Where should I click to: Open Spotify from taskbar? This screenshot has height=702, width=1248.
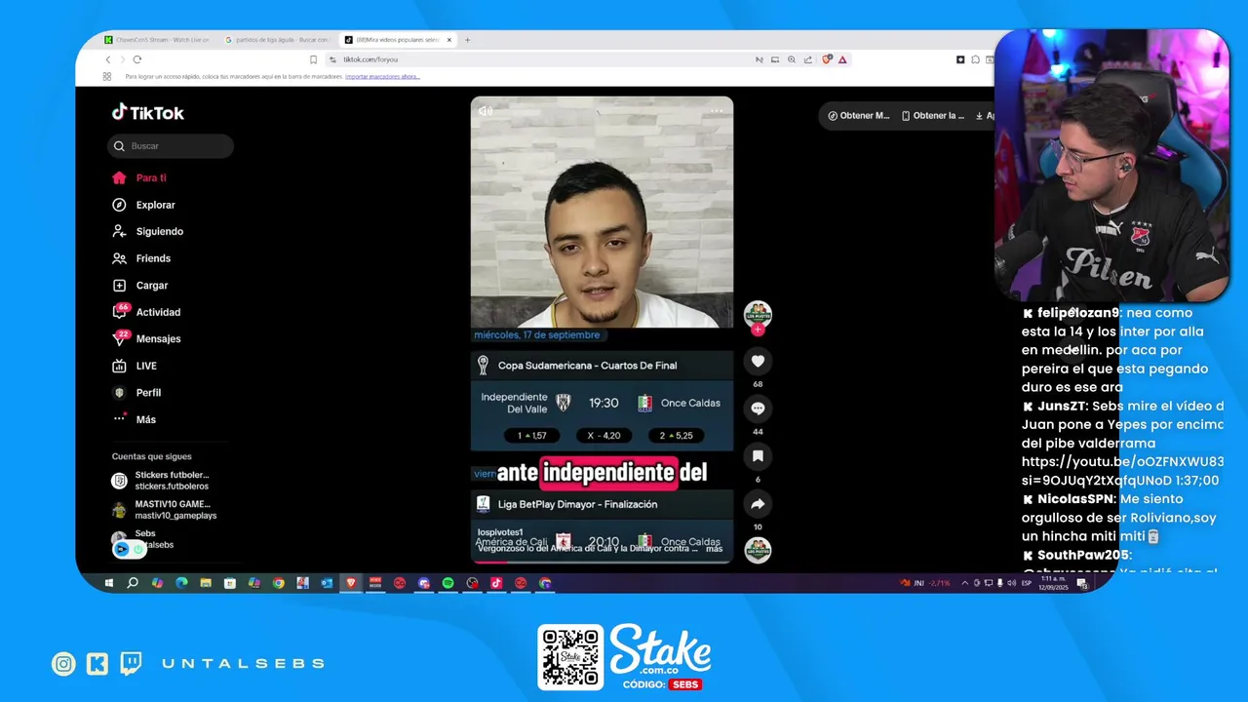pyautogui.click(x=448, y=583)
